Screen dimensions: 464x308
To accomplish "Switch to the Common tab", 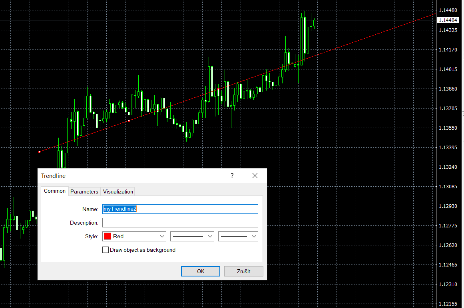I will [55, 191].
